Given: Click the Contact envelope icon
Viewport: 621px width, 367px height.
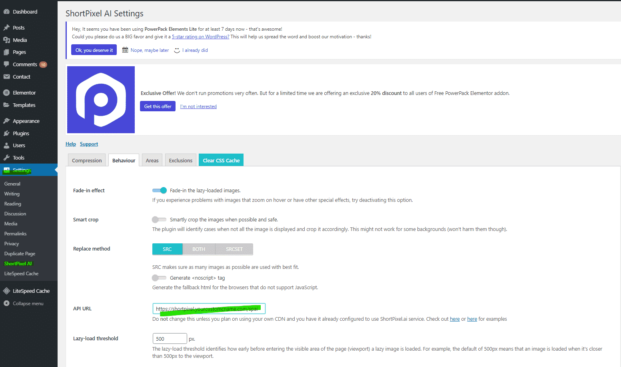Looking at the screenshot, I should click(6, 77).
